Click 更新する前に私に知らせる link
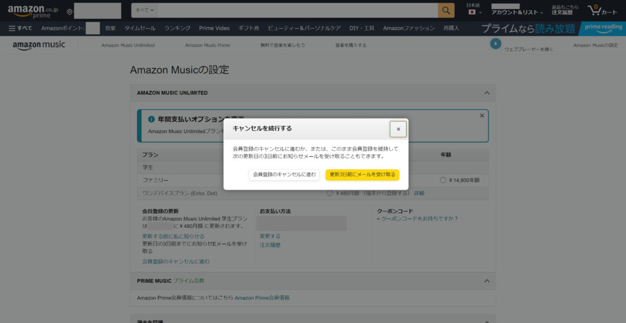Screen dimensions: 626x323 [x=173, y=236]
